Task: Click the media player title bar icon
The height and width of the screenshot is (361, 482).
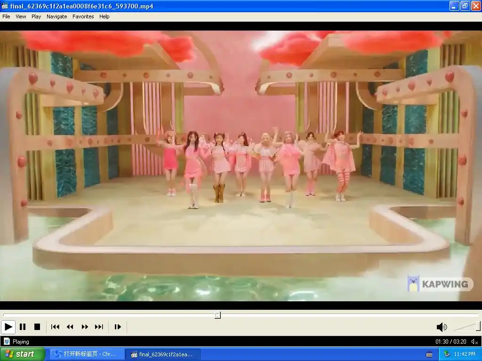Action: [x=5, y=6]
